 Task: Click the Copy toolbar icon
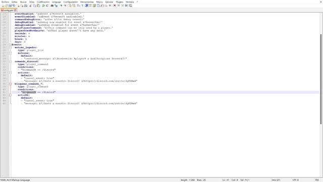pos(34,6)
